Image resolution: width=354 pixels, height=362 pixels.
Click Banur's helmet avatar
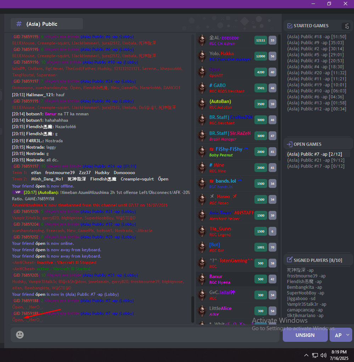tap(202, 279)
